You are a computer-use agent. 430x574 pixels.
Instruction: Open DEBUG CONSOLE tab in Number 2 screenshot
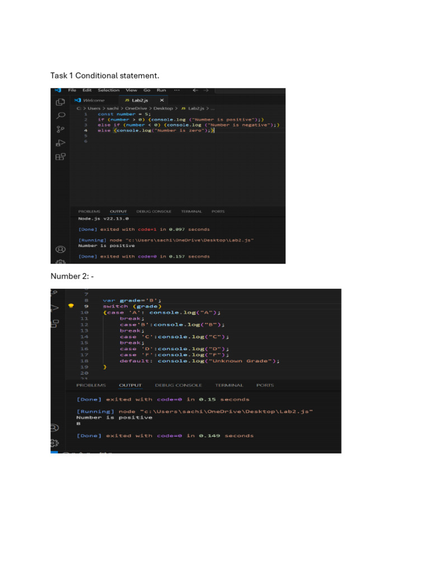tap(179, 385)
